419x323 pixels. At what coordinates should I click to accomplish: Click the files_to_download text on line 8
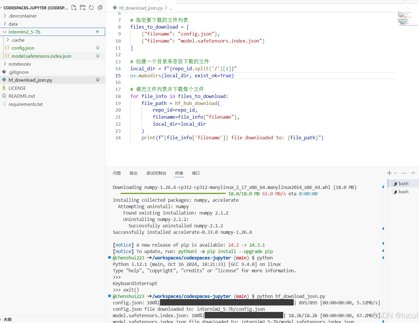(154, 27)
